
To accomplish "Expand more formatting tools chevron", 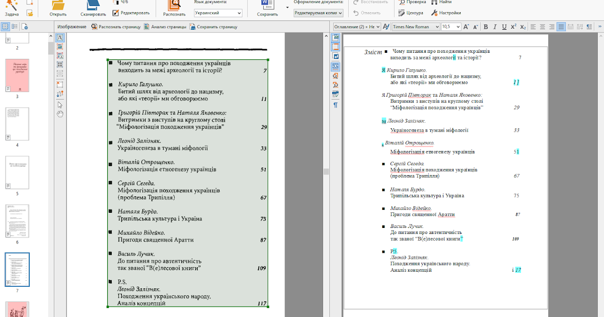I will [x=599, y=27].
